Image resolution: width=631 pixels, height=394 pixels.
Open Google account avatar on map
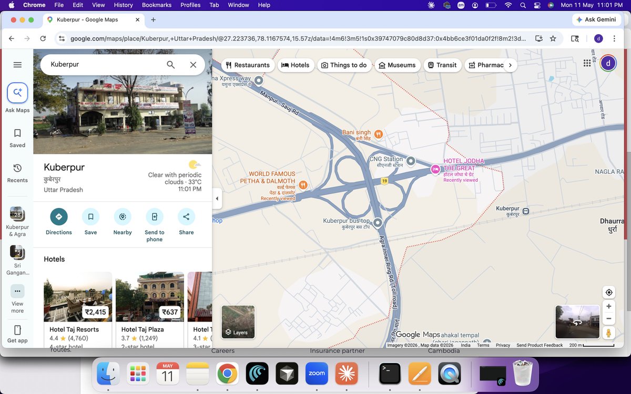click(x=608, y=63)
